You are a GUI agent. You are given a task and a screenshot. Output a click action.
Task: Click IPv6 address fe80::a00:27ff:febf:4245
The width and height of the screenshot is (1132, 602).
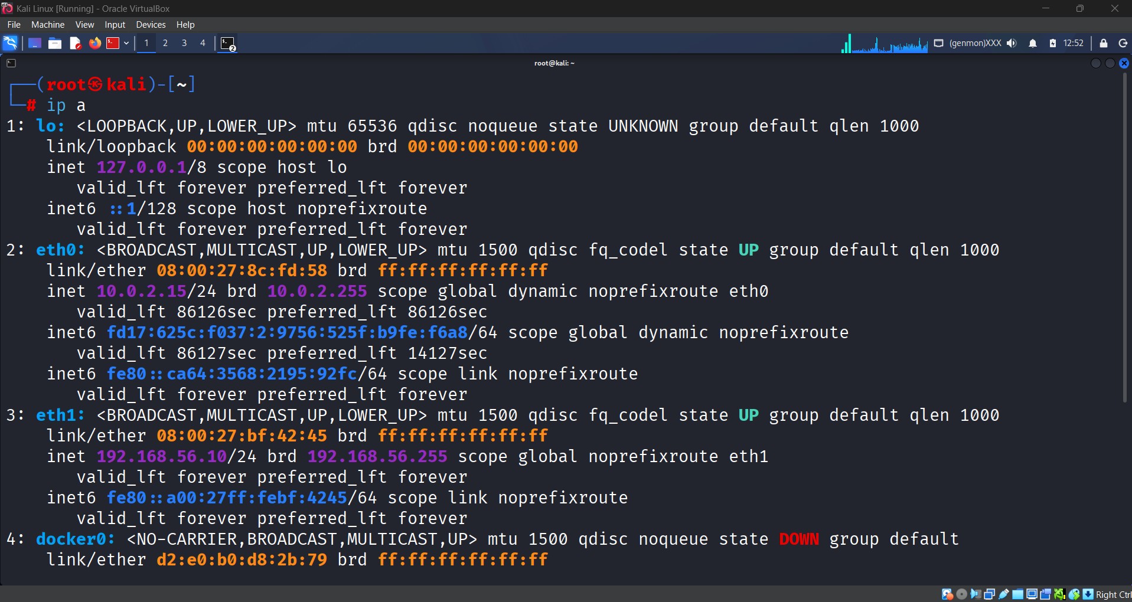pos(227,498)
